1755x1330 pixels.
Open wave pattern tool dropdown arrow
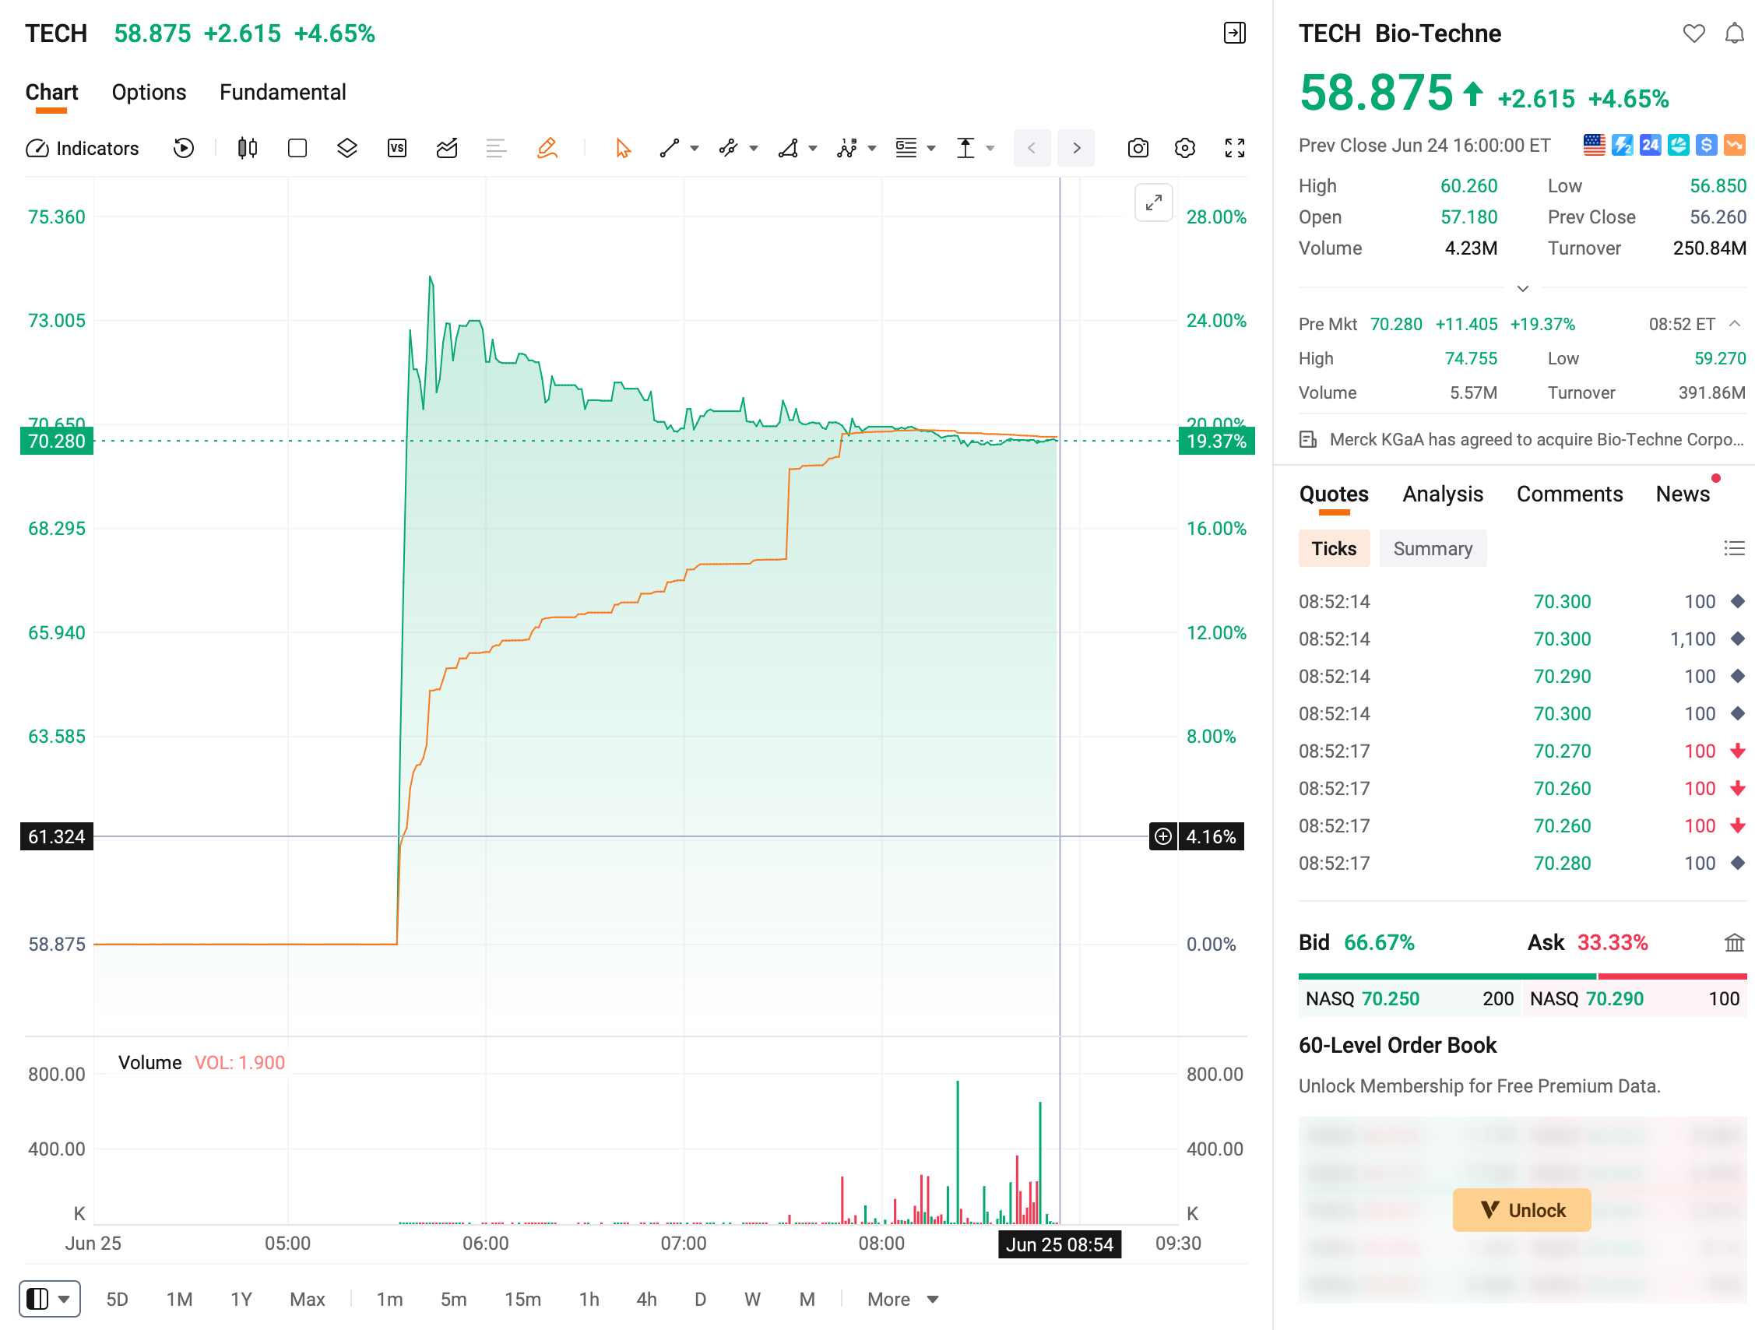pos(872,149)
